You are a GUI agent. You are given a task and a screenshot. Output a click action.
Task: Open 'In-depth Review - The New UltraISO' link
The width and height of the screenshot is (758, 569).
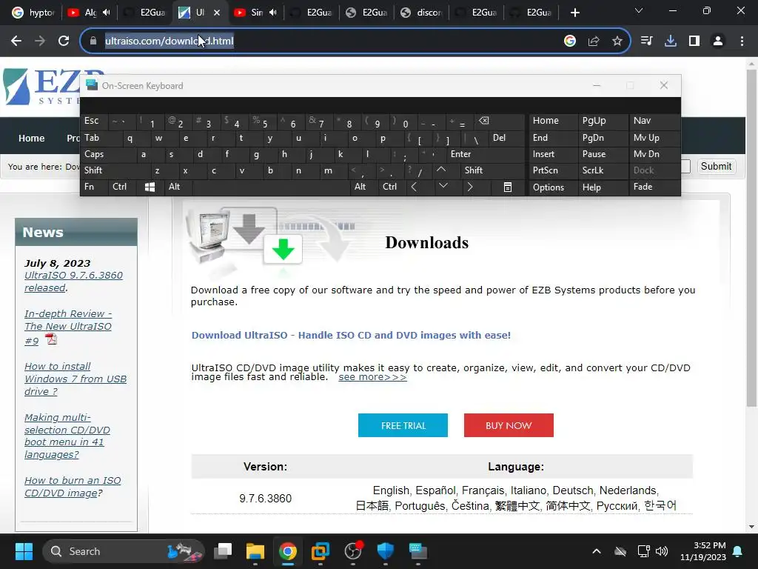(x=67, y=320)
